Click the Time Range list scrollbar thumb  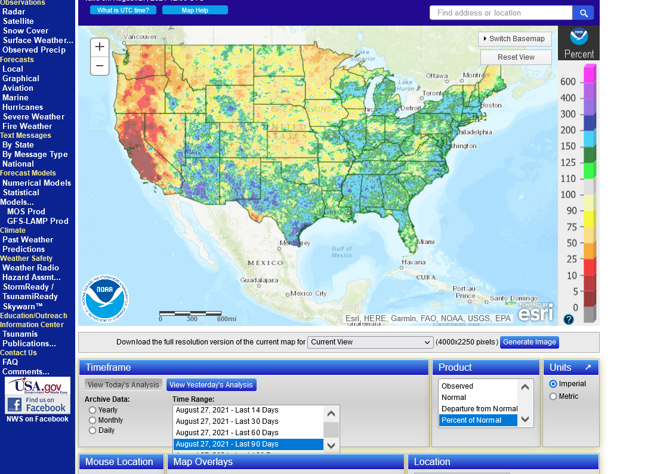pyautogui.click(x=331, y=430)
